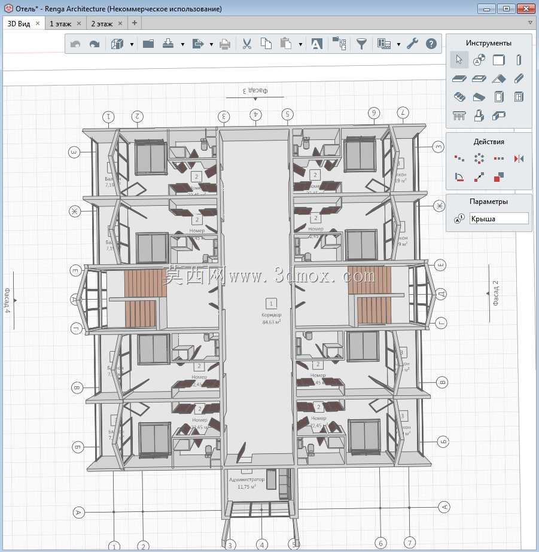Select the Фасад 2 marker label
Screen dimensions: 539x552
coord(495,293)
